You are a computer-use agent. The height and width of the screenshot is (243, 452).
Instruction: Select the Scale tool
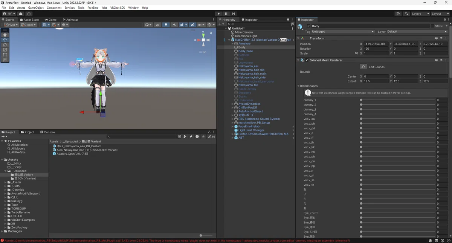click(x=5, y=49)
